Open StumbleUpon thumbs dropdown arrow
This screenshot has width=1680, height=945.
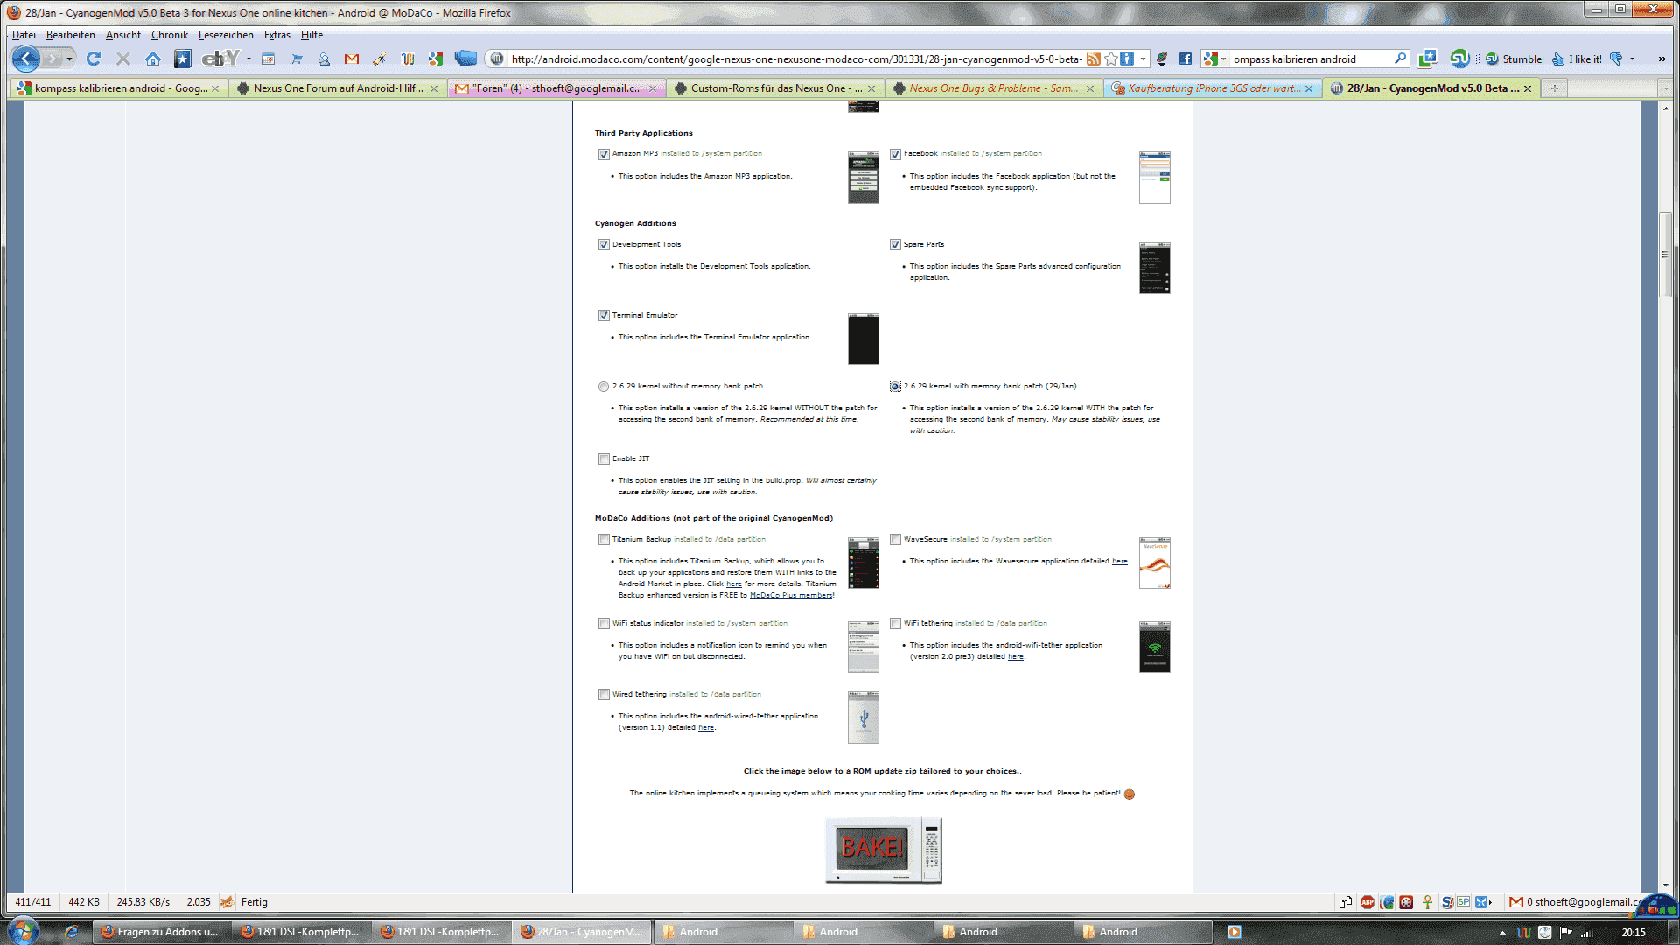(1632, 59)
